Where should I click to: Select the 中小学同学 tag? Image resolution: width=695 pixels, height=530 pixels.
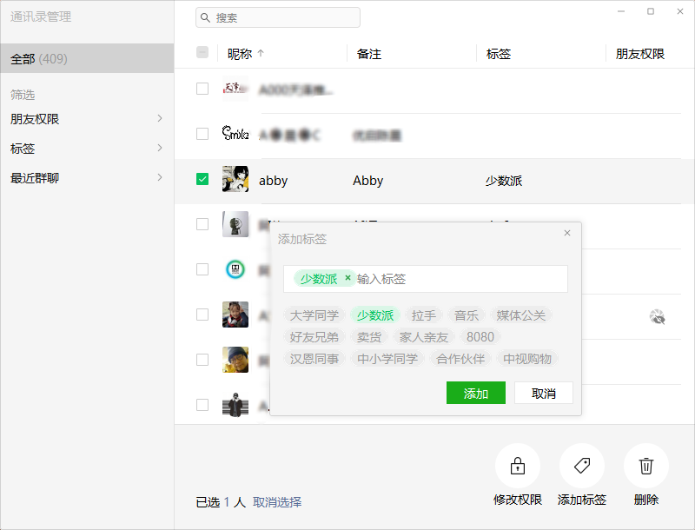[387, 359]
